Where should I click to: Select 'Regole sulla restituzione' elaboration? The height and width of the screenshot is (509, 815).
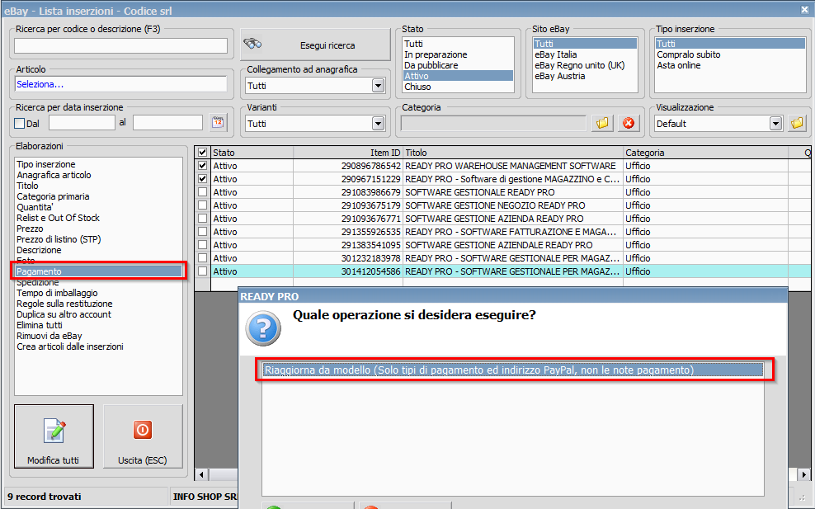click(x=98, y=304)
